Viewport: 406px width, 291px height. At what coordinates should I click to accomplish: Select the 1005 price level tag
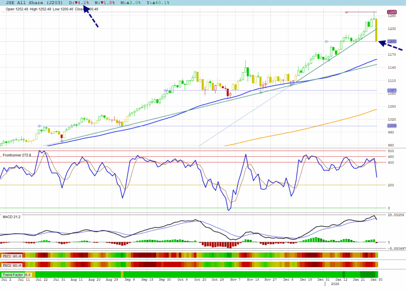[392, 126]
